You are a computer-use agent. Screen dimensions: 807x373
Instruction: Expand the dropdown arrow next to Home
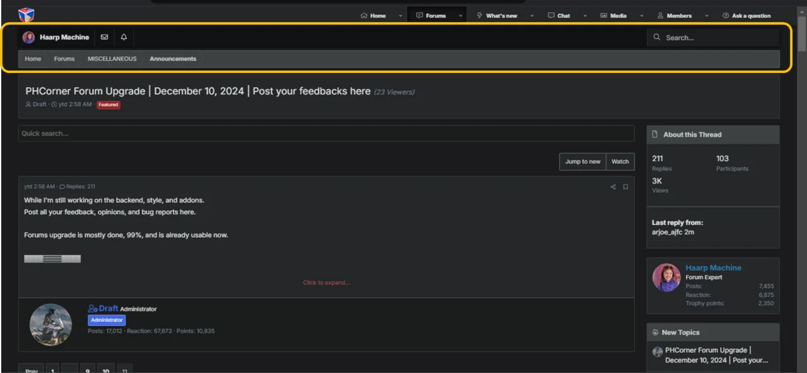click(400, 16)
